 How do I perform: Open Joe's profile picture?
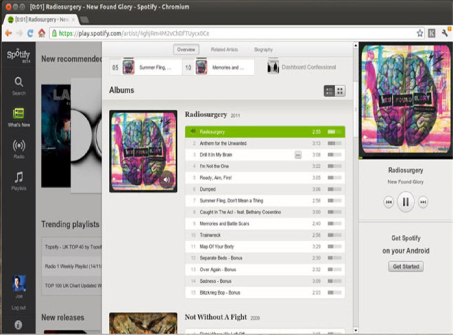point(19,283)
